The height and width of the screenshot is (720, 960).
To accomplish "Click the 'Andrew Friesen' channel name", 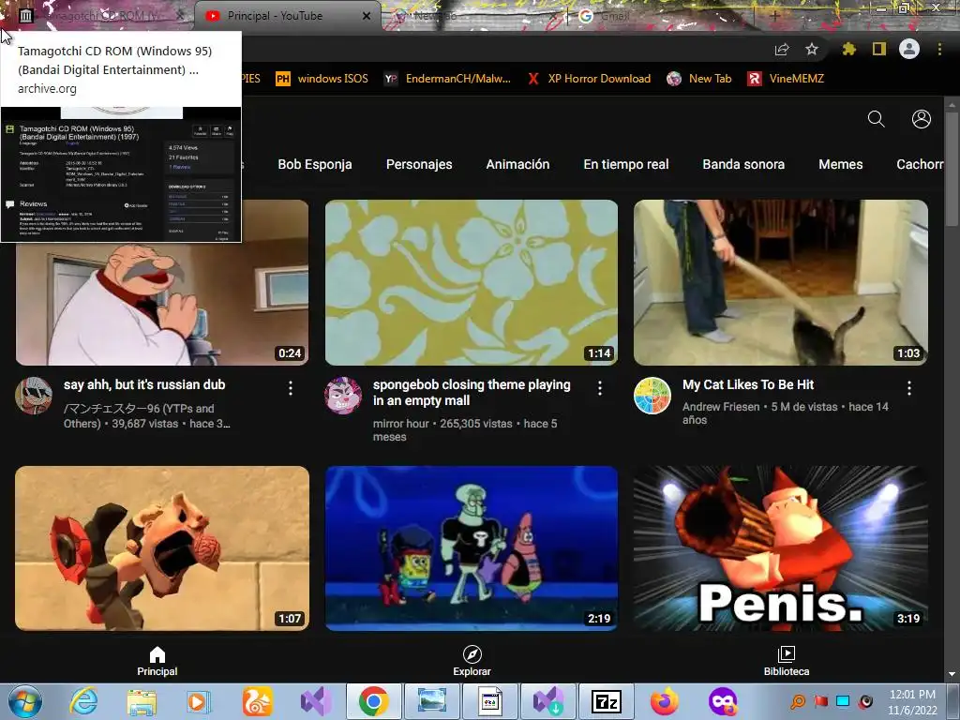I will [721, 407].
